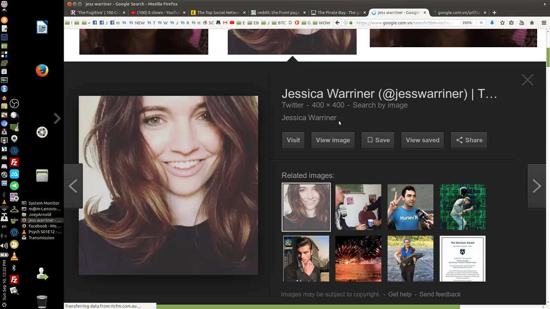The height and width of the screenshot is (309, 550).
Task: Switch to System Monitor window
Action: point(41,203)
